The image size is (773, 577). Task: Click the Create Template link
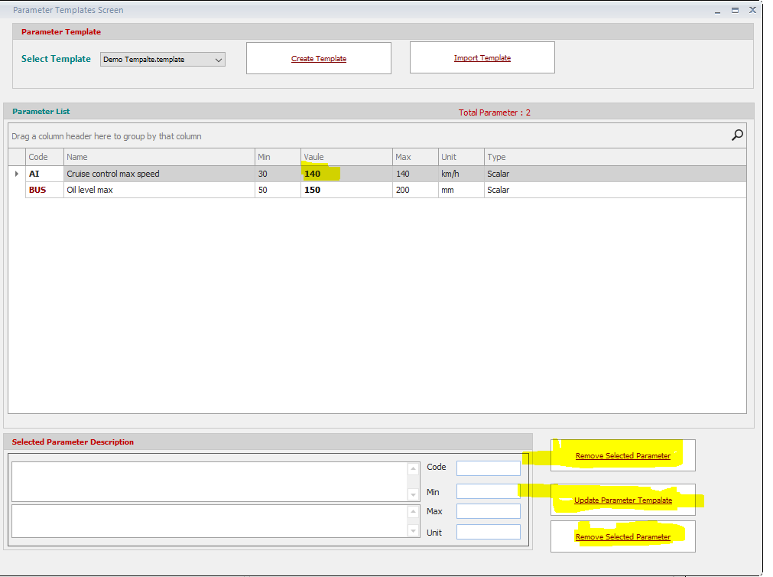pyautogui.click(x=319, y=58)
